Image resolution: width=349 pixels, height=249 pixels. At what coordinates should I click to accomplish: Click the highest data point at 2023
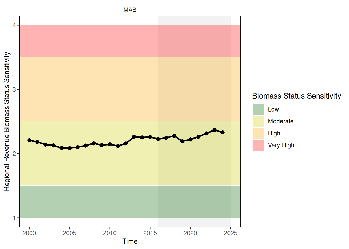click(214, 130)
